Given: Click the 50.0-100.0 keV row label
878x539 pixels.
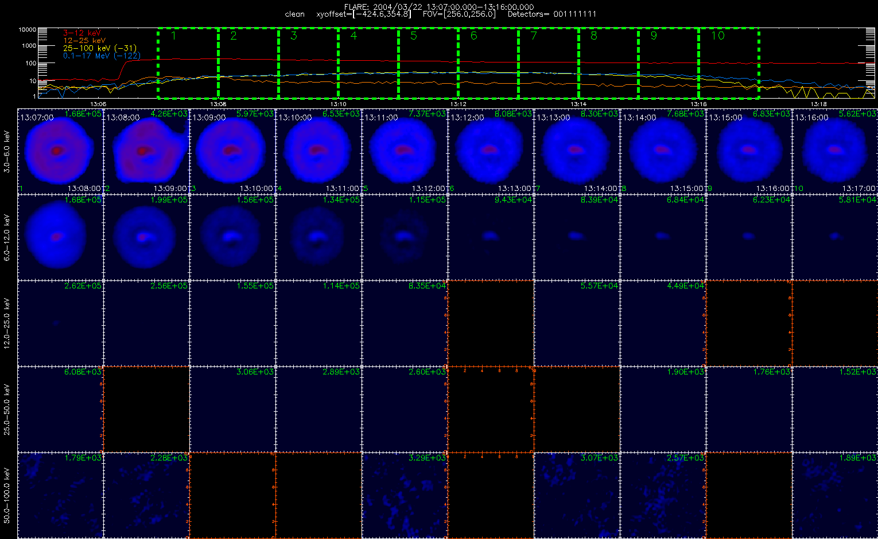Looking at the screenshot, I should [7, 495].
